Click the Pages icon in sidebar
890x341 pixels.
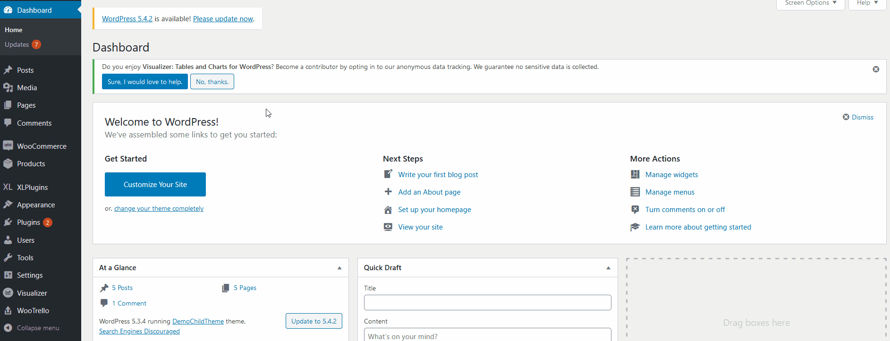[x=8, y=105]
